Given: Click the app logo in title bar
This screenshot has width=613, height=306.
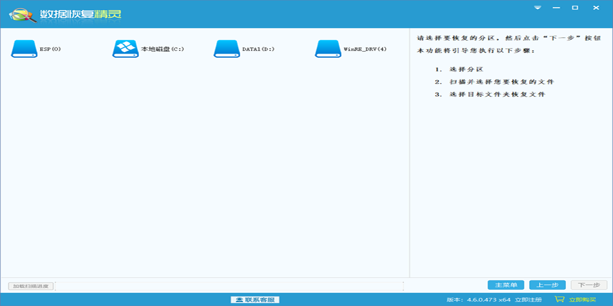Looking at the screenshot, I should click(23, 15).
